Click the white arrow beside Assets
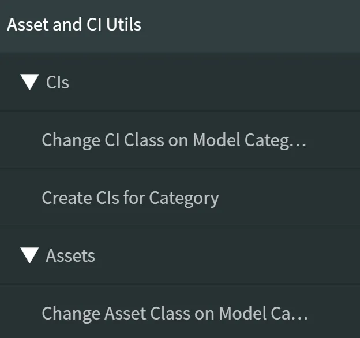Image resolution: width=360 pixels, height=338 pixels. coord(29,255)
